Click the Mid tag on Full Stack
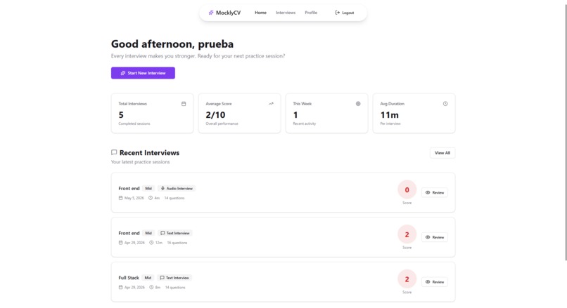567x308 pixels. click(148, 278)
